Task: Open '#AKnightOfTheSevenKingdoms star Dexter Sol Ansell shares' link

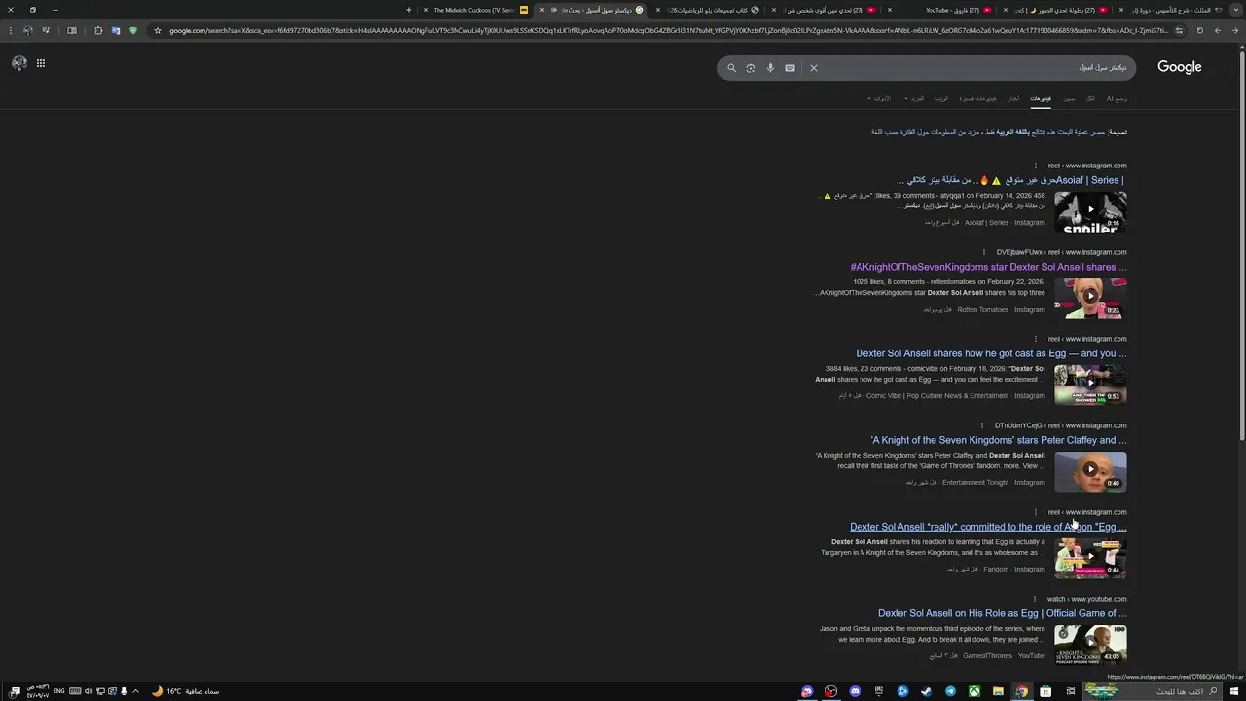Action: tap(988, 267)
